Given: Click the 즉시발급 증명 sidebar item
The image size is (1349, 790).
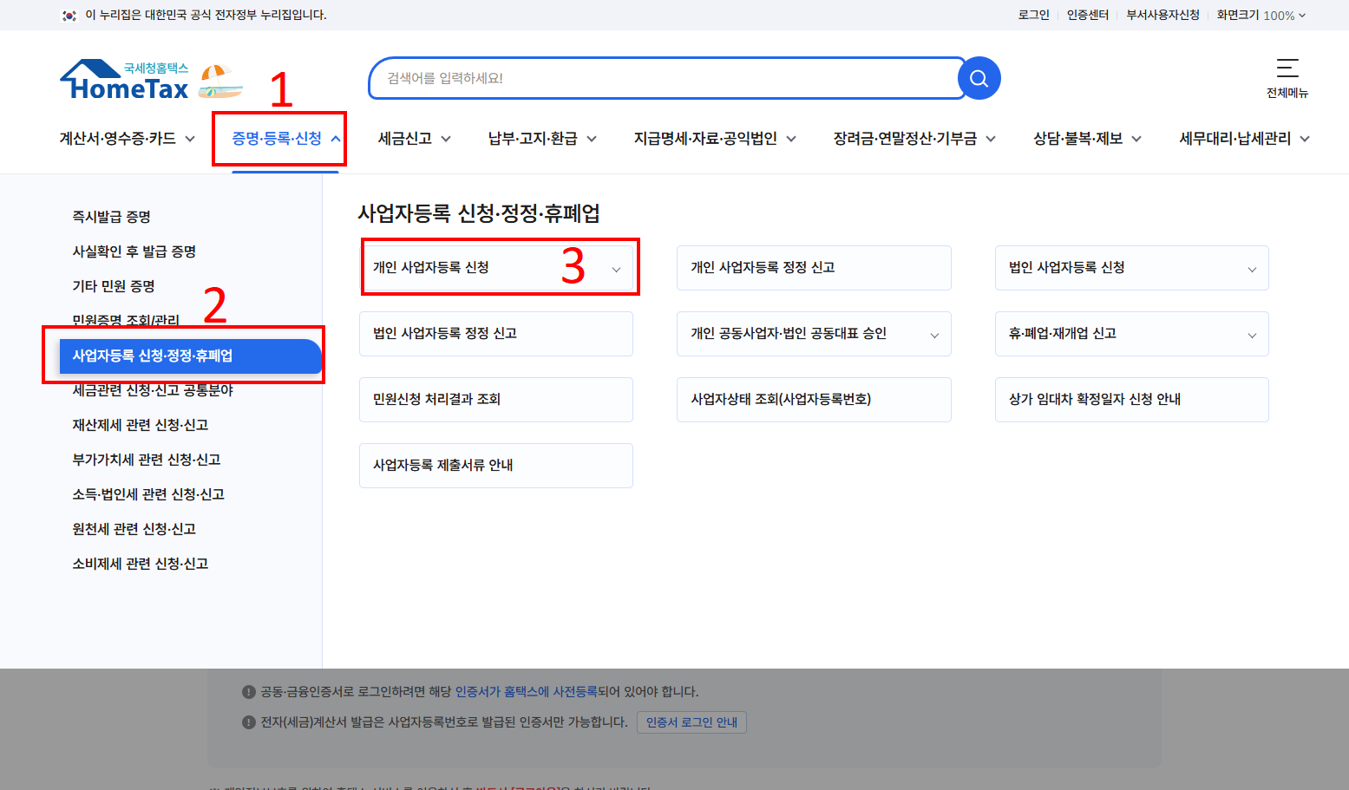Looking at the screenshot, I should pos(111,217).
